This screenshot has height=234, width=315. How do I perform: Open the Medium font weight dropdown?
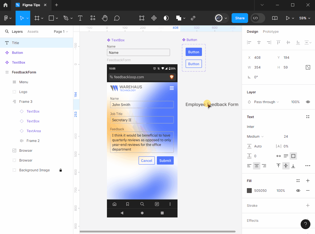[x=255, y=137]
